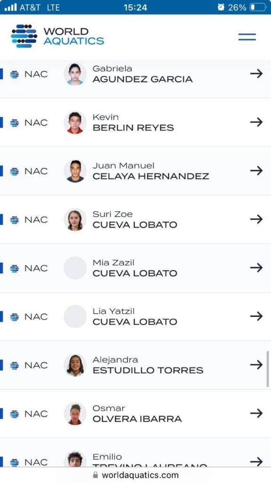This screenshot has width=271, height=483.
Task: Tap the battery indicator in status bar
Action: (x=258, y=7)
